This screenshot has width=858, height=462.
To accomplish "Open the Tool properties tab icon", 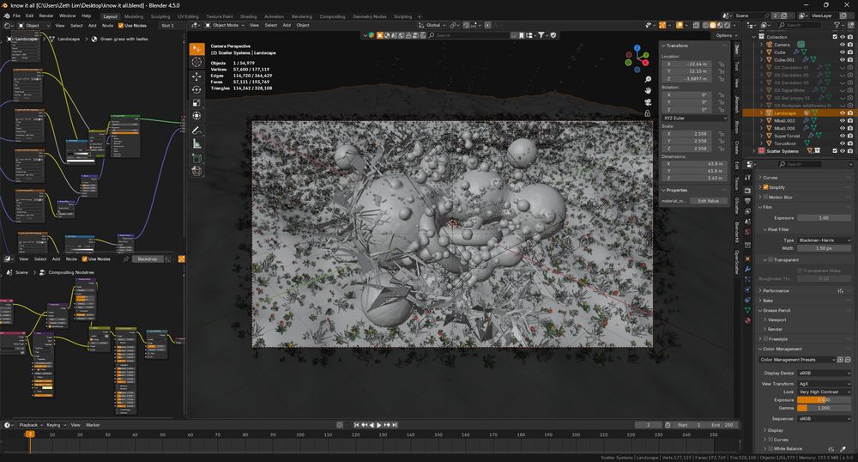I will (747, 178).
